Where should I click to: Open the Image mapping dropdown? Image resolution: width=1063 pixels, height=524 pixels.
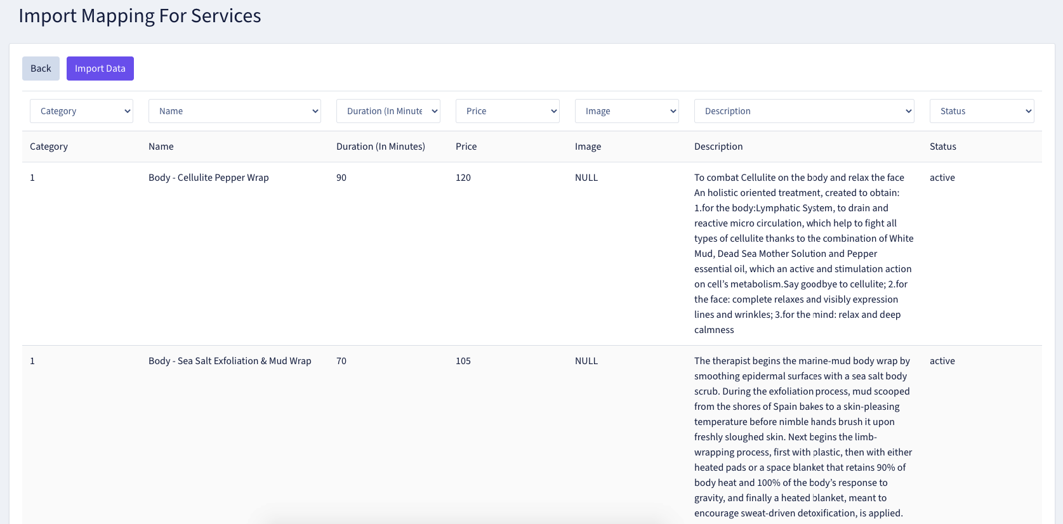point(627,111)
